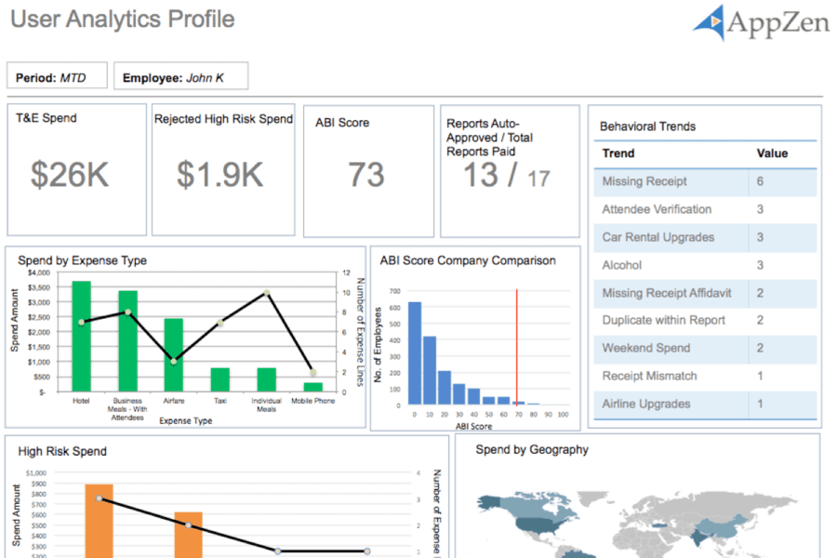Click the Business Meals green bar
Image resolution: width=837 pixels, height=558 pixels.
[x=127, y=341]
